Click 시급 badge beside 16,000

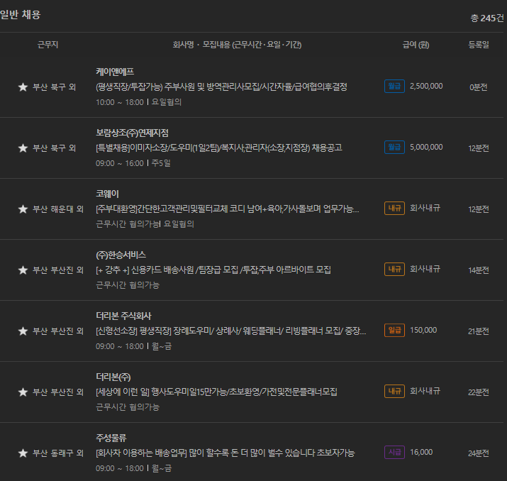pyautogui.click(x=394, y=452)
